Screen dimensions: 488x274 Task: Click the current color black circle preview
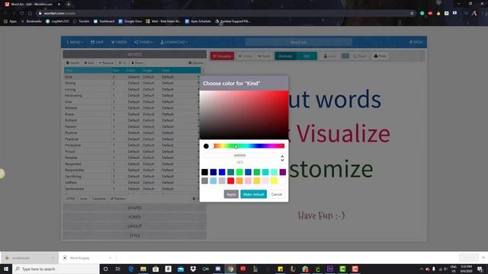[x=206, y=146]
